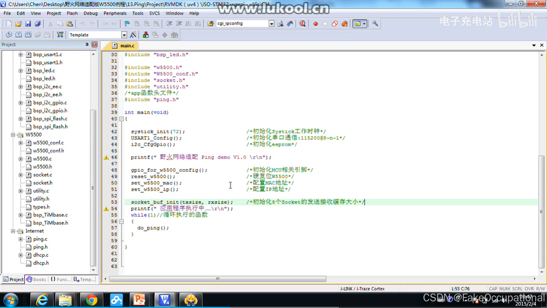
Task: Open the File menu
Action: 7,13
